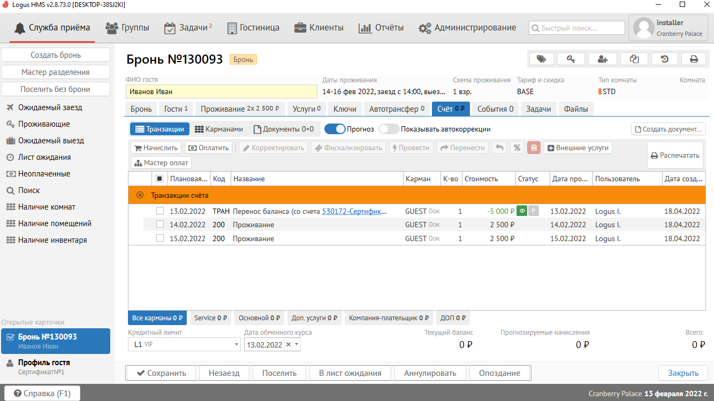Switch to the Бронь tab

point(141,109)
